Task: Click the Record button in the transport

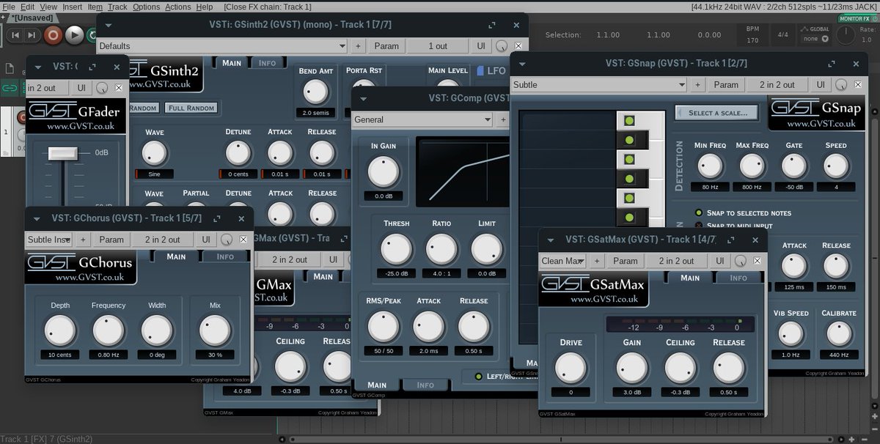Action: point(53,34)
